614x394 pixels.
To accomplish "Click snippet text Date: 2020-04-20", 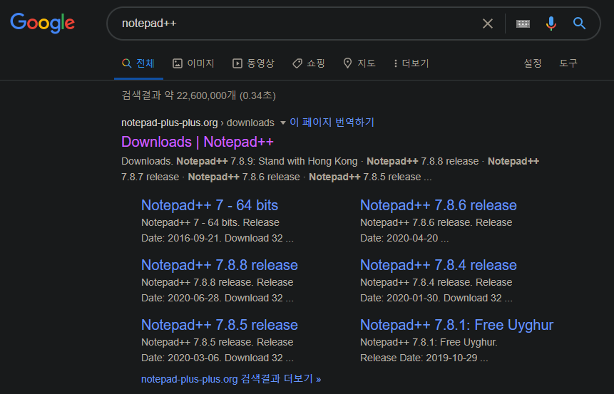I will [x=399, y=238].
